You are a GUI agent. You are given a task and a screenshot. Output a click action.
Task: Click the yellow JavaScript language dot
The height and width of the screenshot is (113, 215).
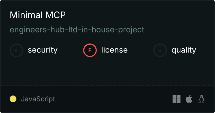pyautogui.click(x=13, y=99)
